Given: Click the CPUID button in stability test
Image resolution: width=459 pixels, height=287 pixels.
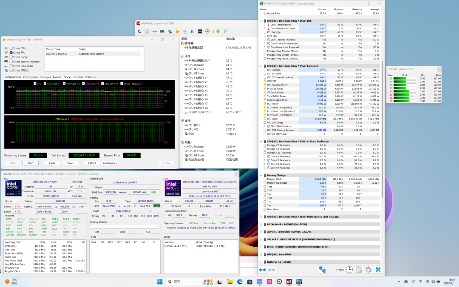Looking at the screenshot, I should (x=92, y=163).
